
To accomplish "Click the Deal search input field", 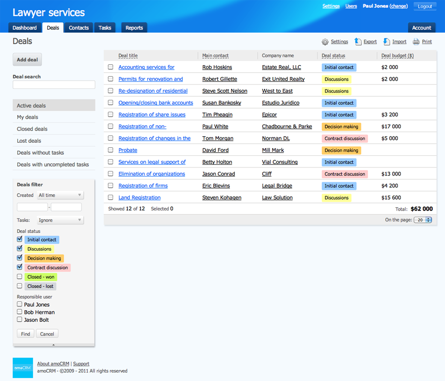I will [x=54, y=85].
